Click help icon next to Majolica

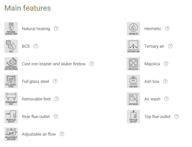coord(166,64)
